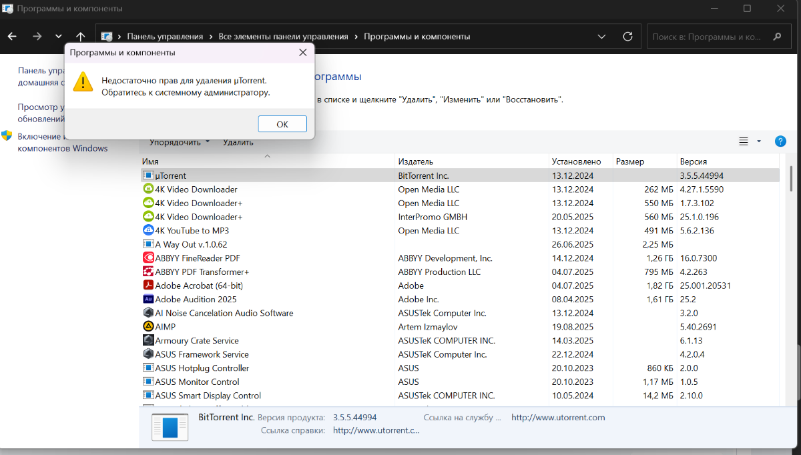
Task: Expand address bar history dropdown
Action: click(601, 37)
